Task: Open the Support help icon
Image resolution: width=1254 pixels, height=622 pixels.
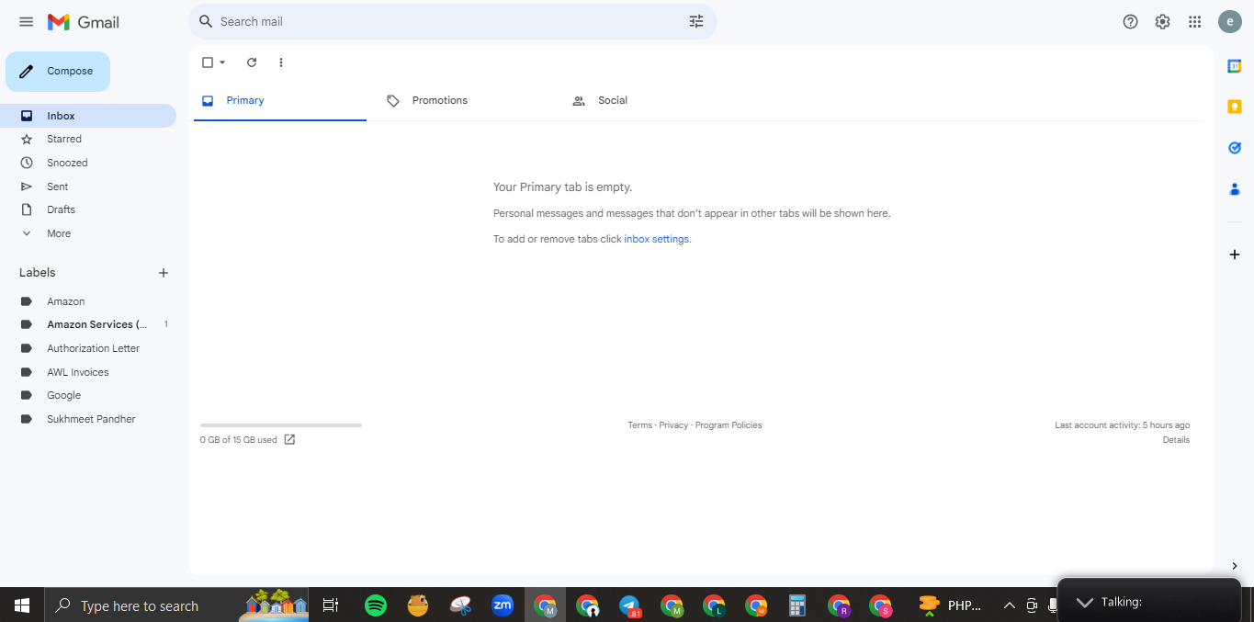Action: [1131, 22]
